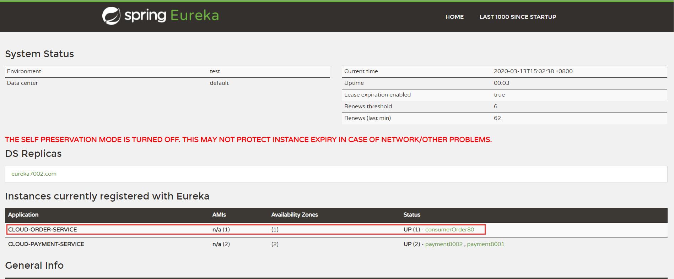Select the Data center label cell
Screen dimensions: 674x279
22,83
